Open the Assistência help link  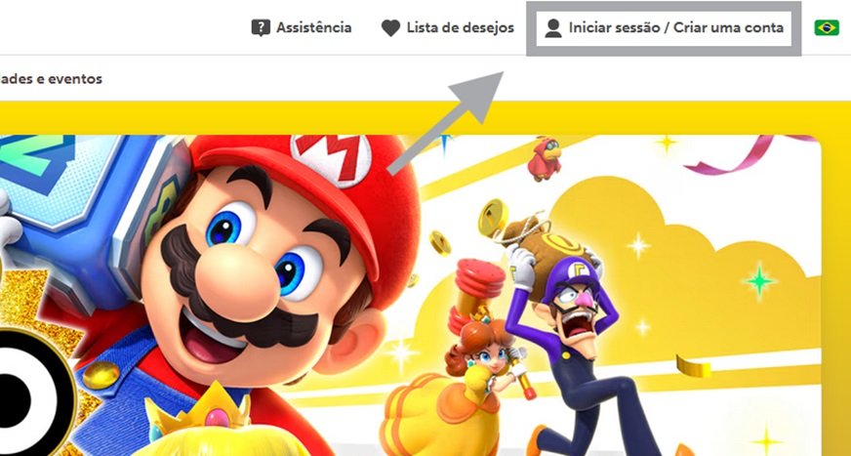pos(302,27)
